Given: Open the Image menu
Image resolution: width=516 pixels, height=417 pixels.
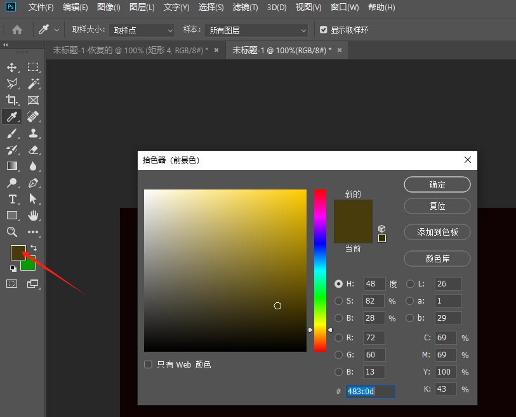Looking at the screenshot, I should (x=109, y=7).
